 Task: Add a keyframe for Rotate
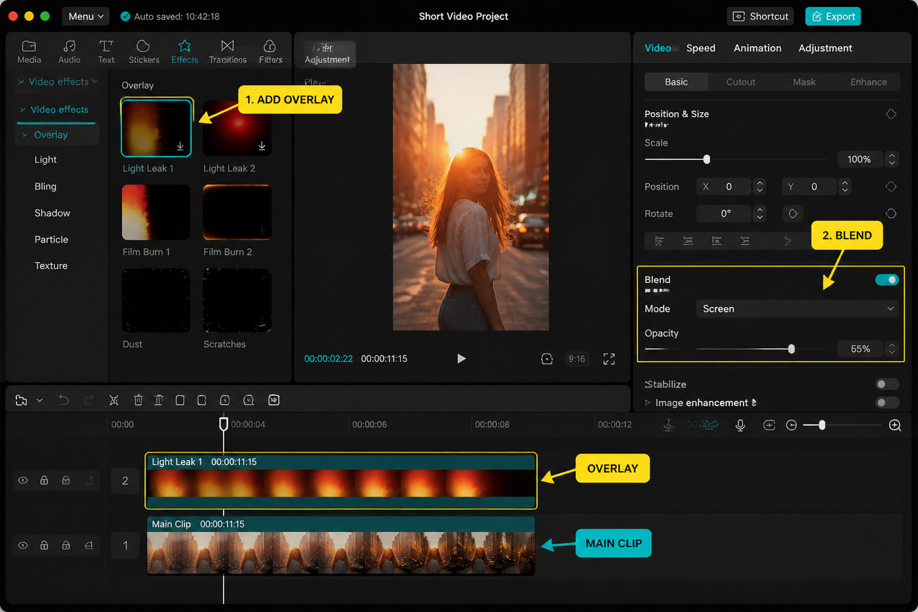pos(891,214)
